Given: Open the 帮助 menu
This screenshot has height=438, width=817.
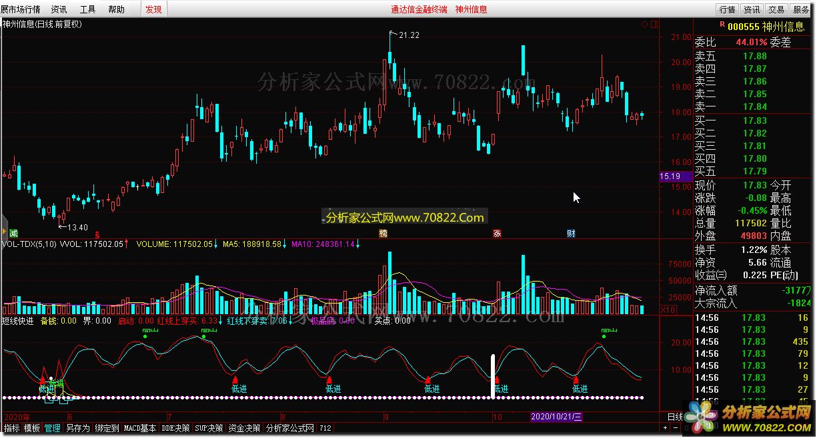Looking at the screenshot, I should 117,9.
